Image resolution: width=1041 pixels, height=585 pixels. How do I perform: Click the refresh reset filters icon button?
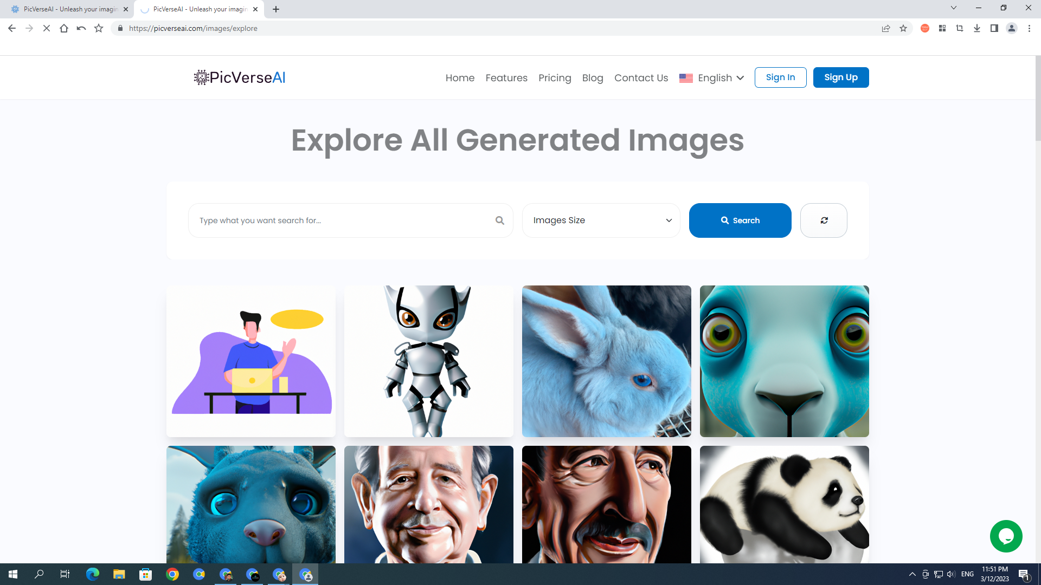coord(824,220)
